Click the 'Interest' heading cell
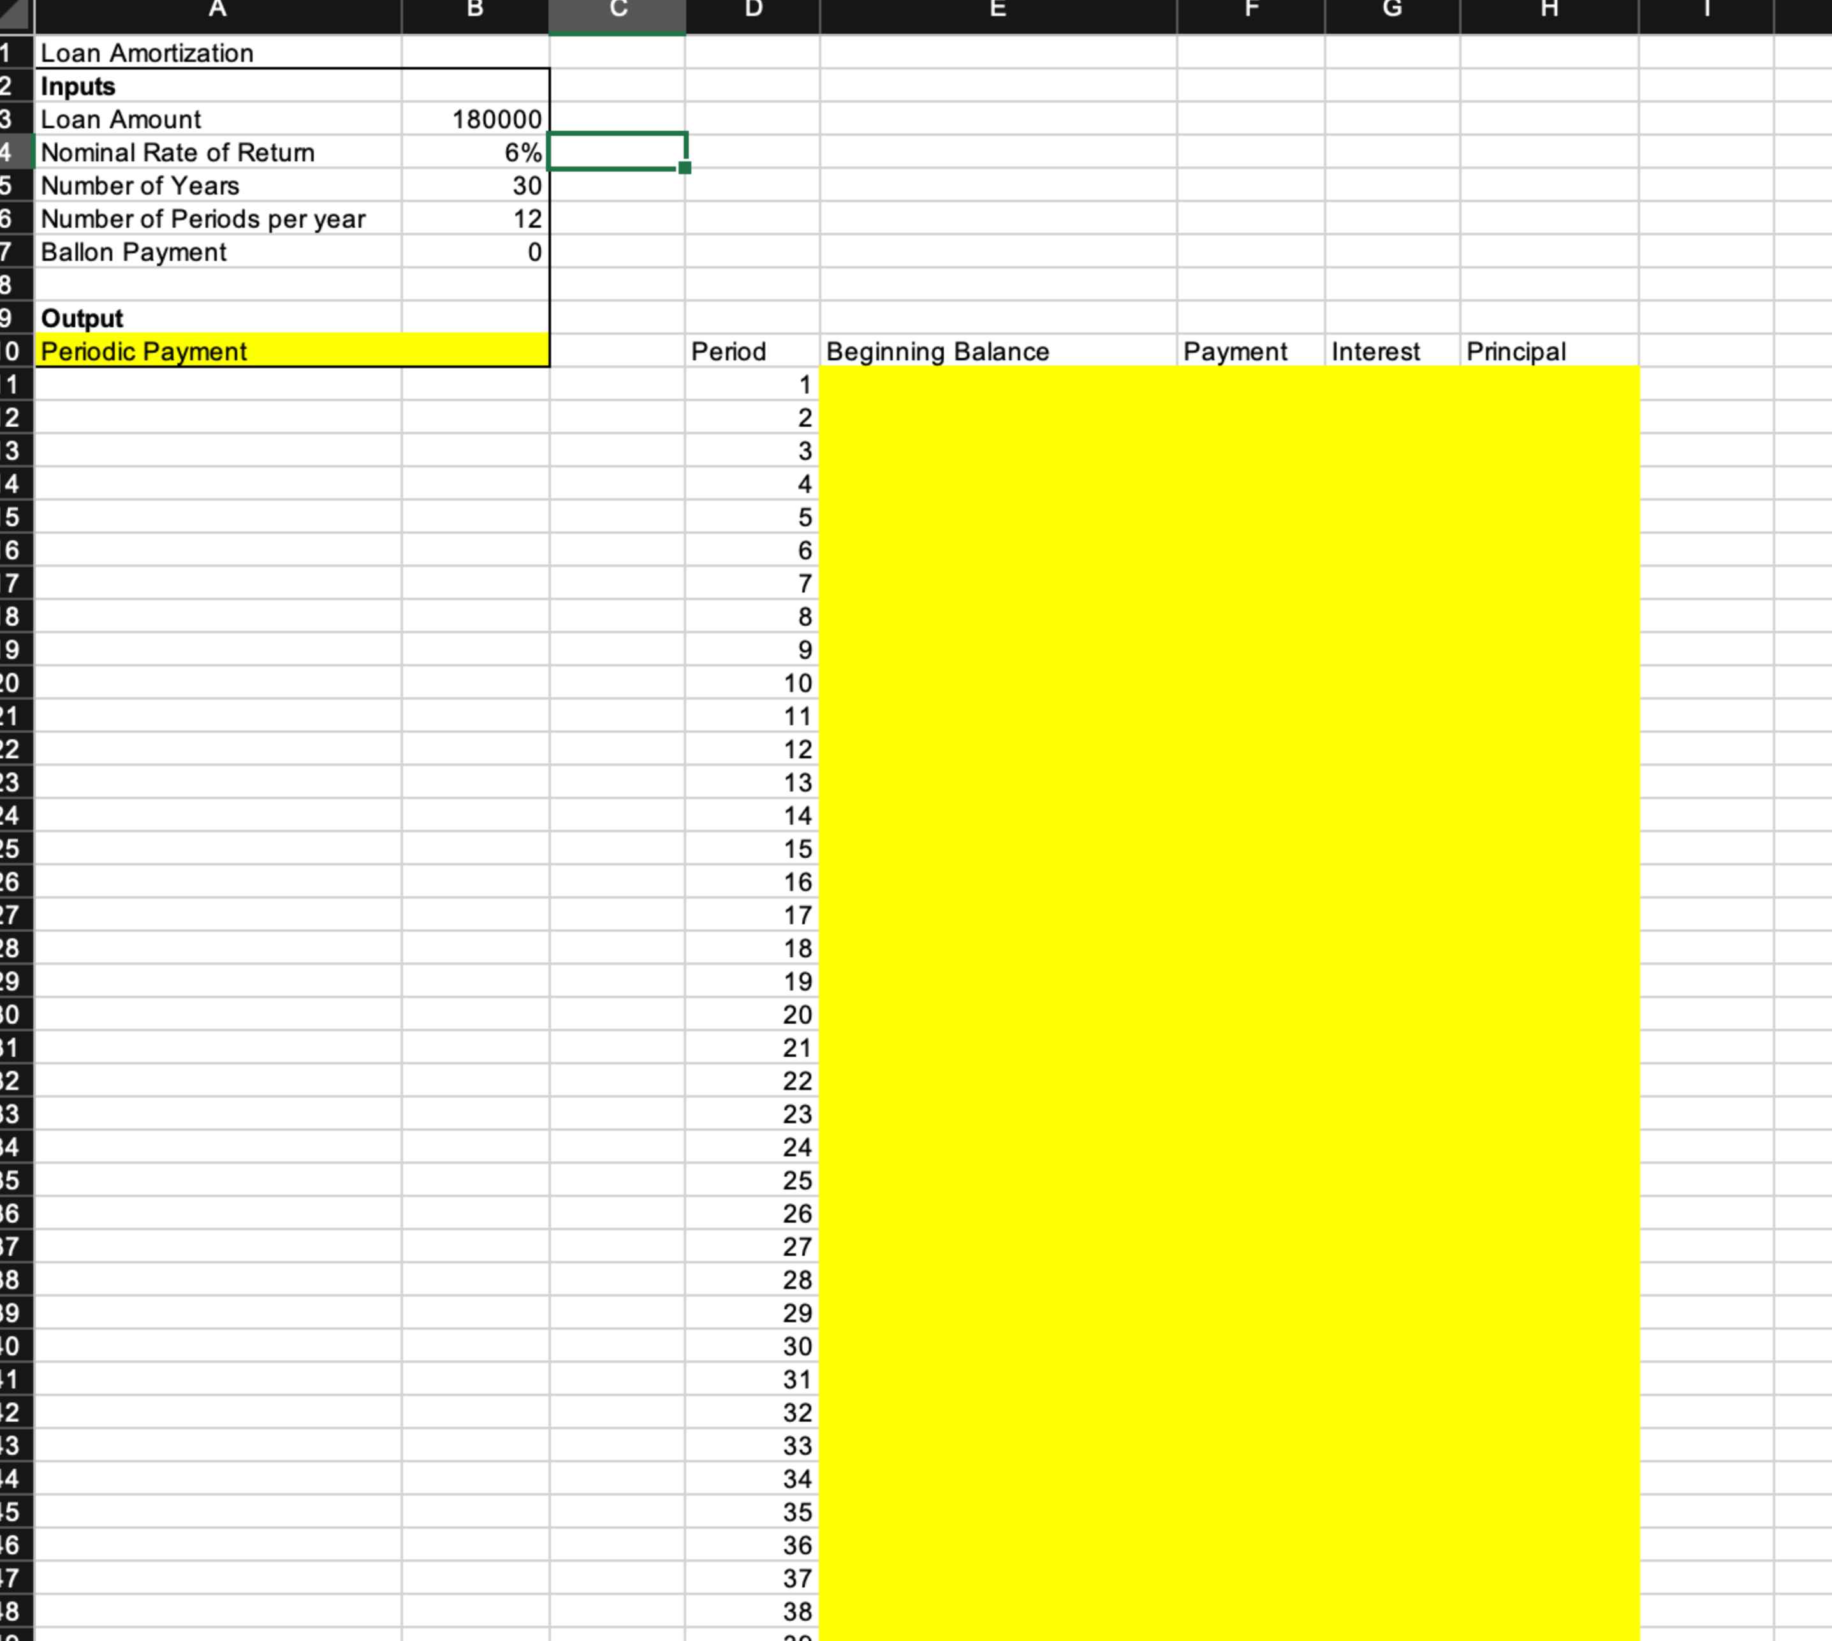 click(x=1392, y=351)
